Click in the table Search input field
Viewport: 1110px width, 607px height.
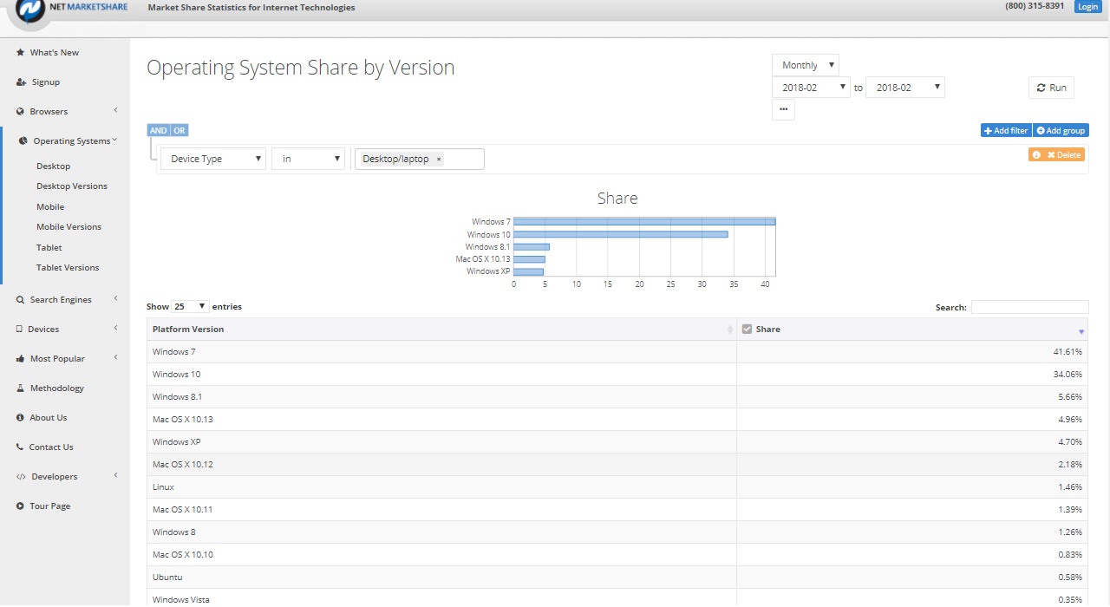[1029, 307]
